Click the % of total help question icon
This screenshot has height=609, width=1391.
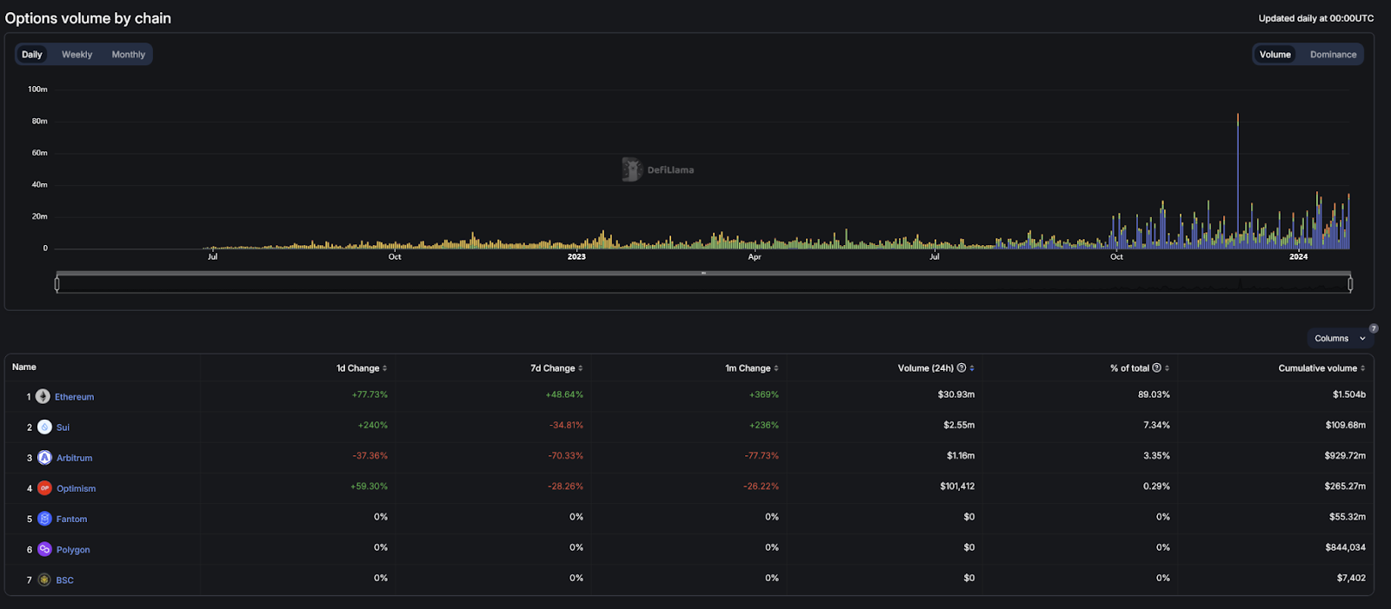click(1156, 367)
